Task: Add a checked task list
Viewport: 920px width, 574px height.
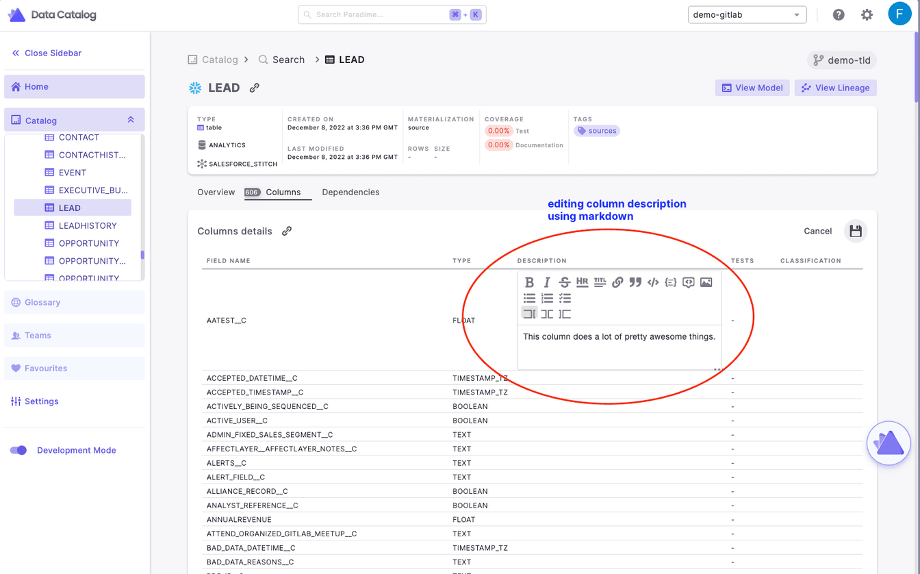Action: tap(565, 298)
